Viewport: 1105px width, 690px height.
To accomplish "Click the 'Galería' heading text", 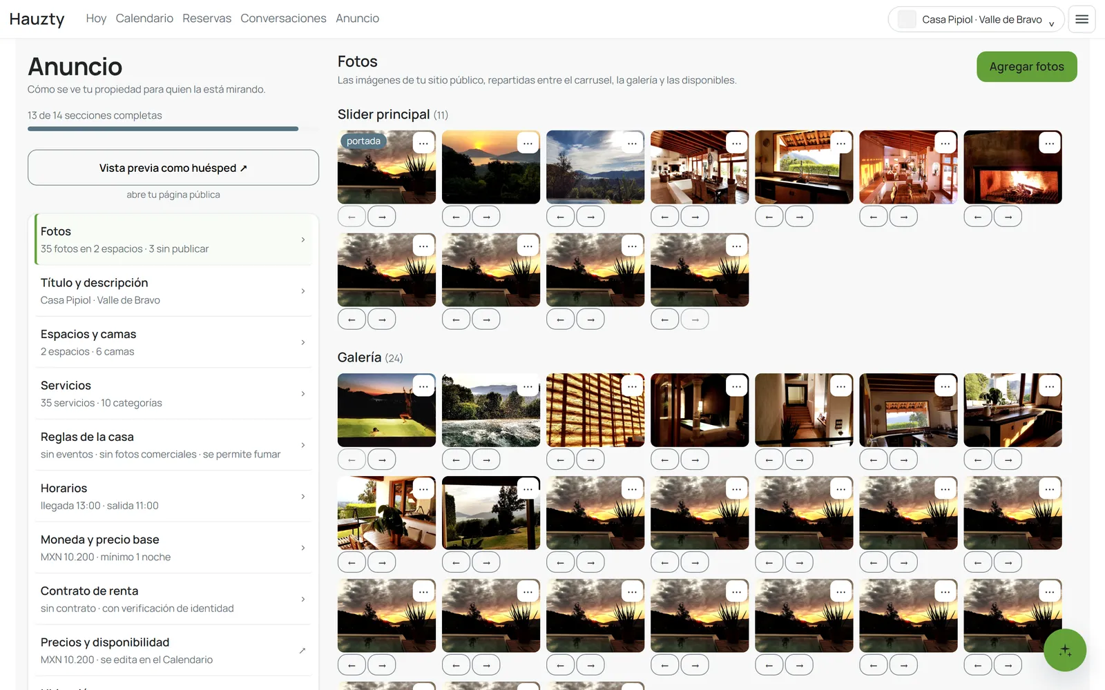I will point(359,357).
